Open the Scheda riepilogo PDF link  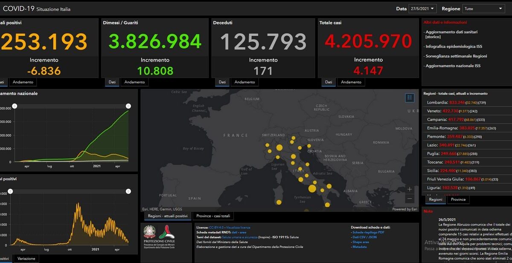[368, 232]
